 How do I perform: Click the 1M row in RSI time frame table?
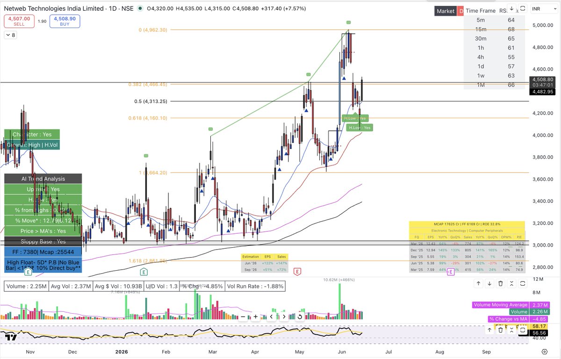[x=495, y=85]
